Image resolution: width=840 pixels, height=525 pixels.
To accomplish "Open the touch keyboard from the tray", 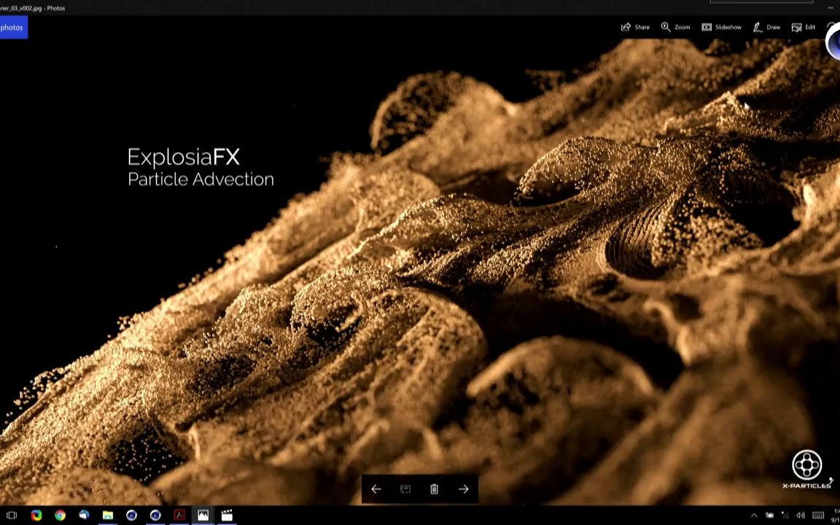I will pyautogui.click(x=818, y=516).
